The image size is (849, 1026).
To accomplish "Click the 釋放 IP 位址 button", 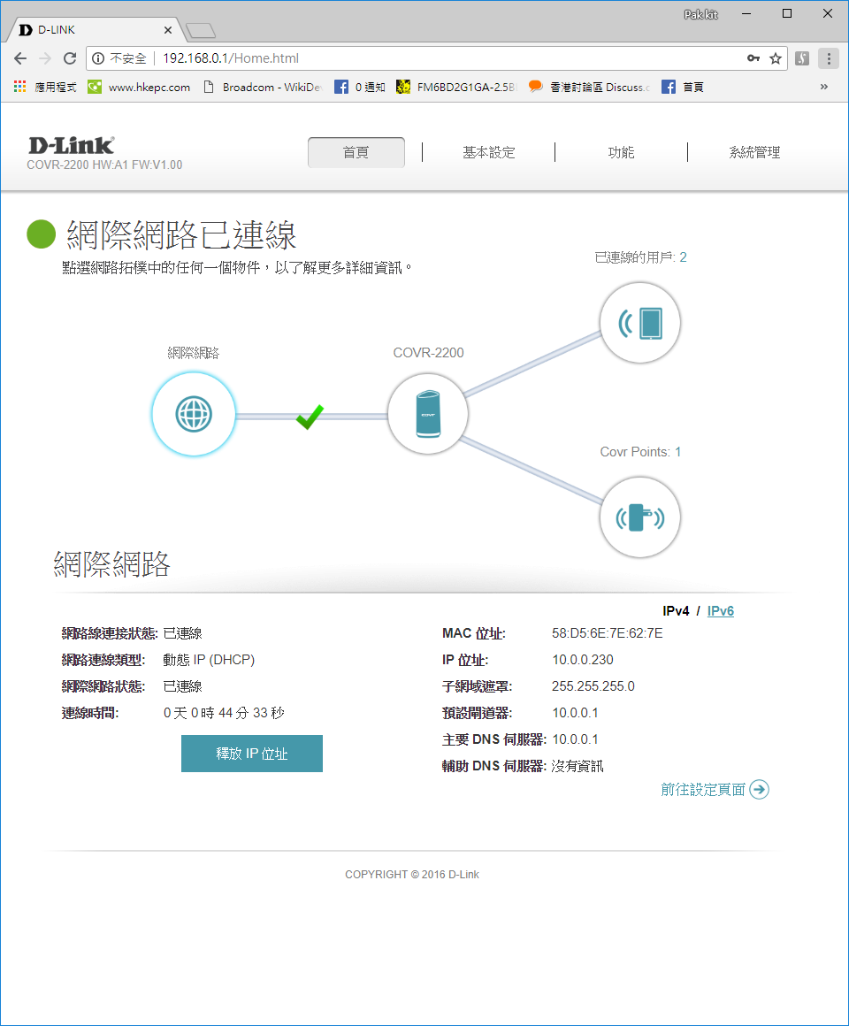I will [252, 754].
